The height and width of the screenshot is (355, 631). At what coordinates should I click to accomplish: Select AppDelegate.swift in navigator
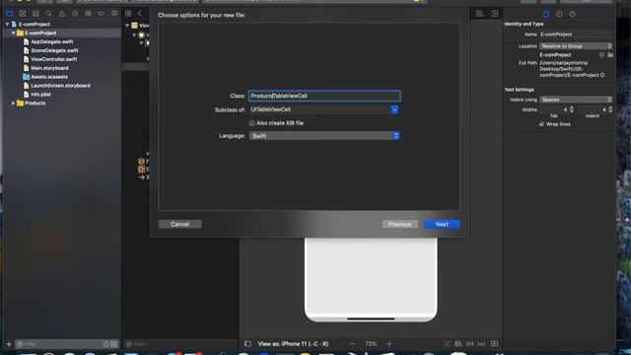[52, 41]
